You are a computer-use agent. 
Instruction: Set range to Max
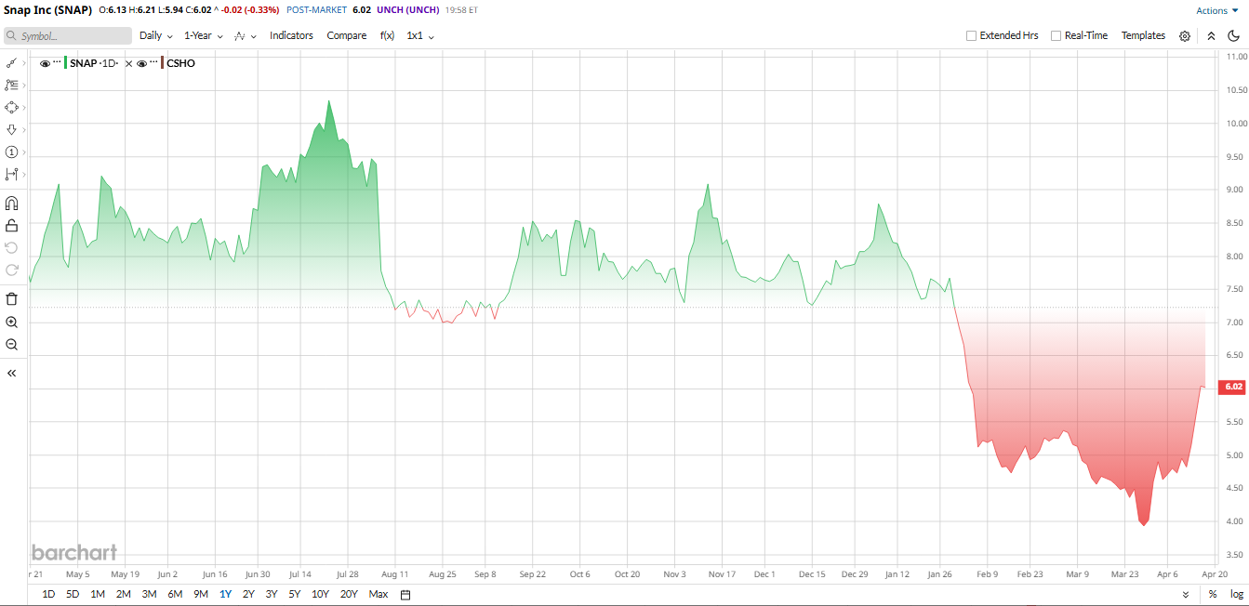tap(379, 595)
